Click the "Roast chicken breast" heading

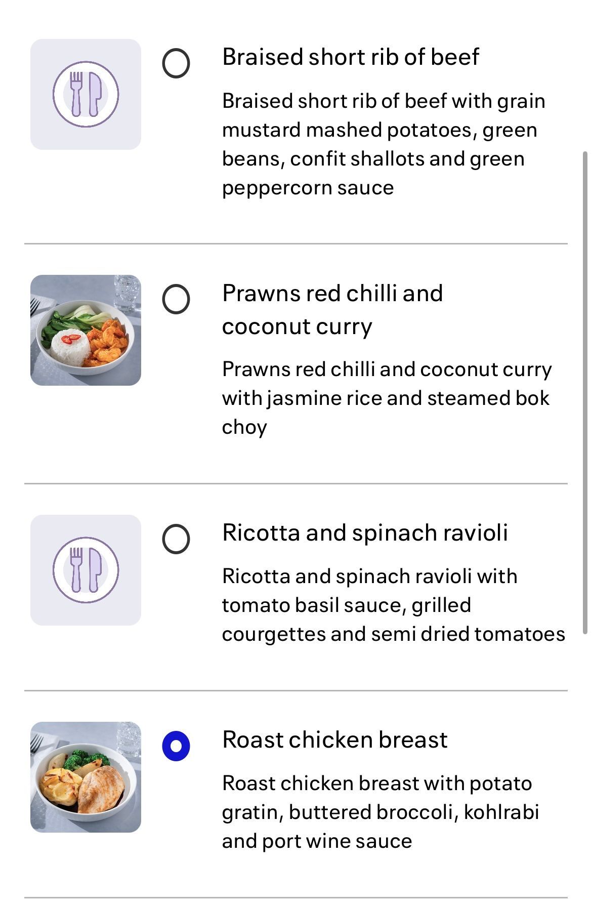click(x=334, y=739)
